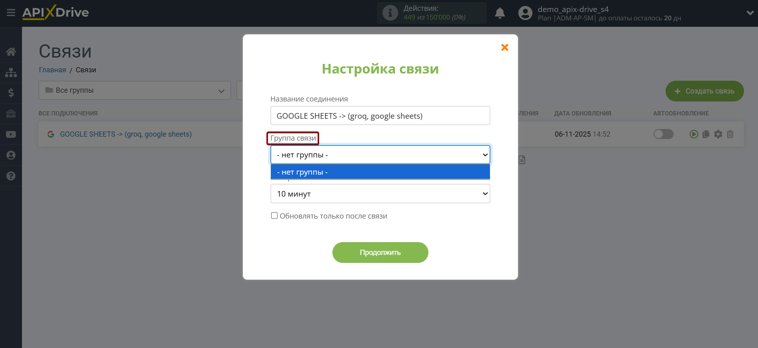The image size is (758, 348).
Task: Click the user avatar icon
Action: (525, 13)
